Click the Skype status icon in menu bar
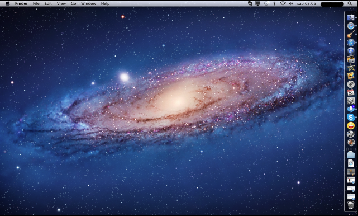 tap(250, 3)
